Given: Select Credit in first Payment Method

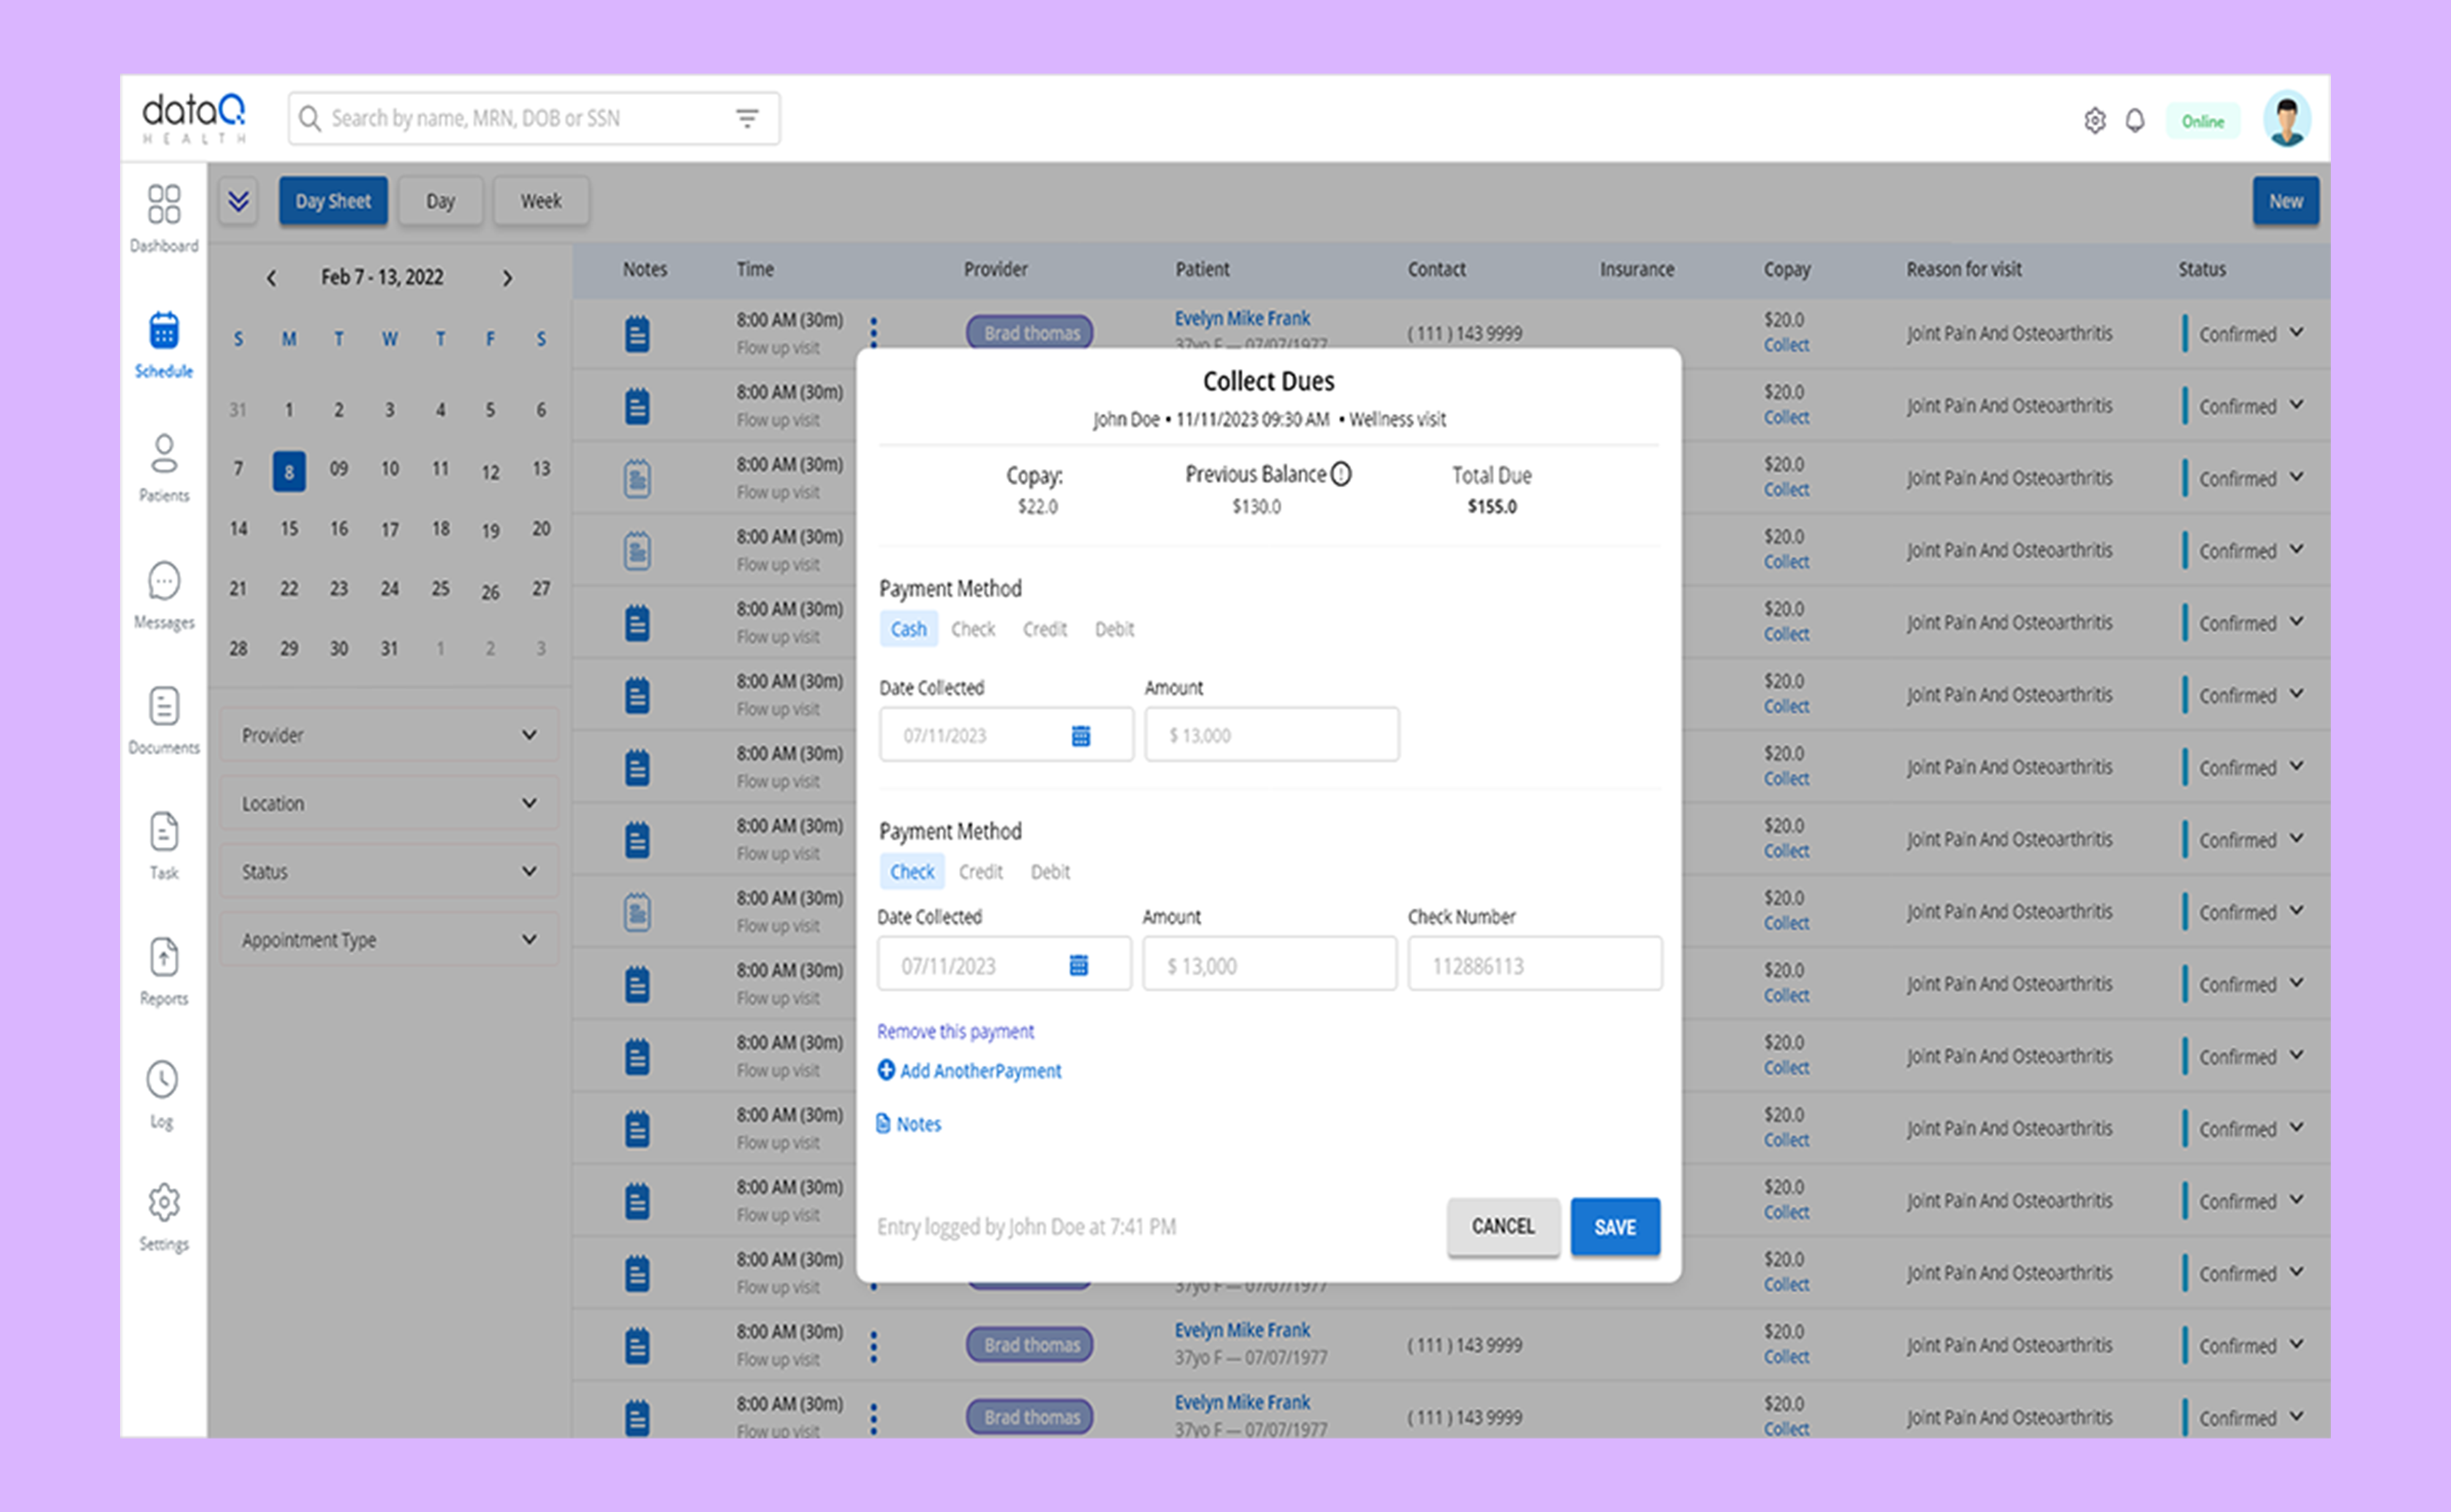Looking at the screenshot, I should coord(1044,629).
